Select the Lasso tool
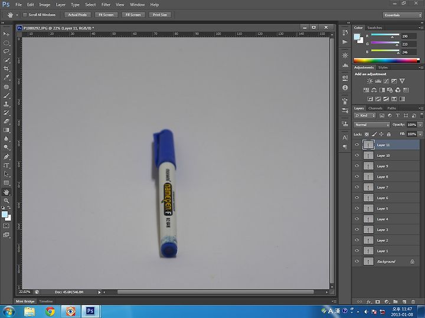This screenshot has width=425, height=318. [6, 51]
